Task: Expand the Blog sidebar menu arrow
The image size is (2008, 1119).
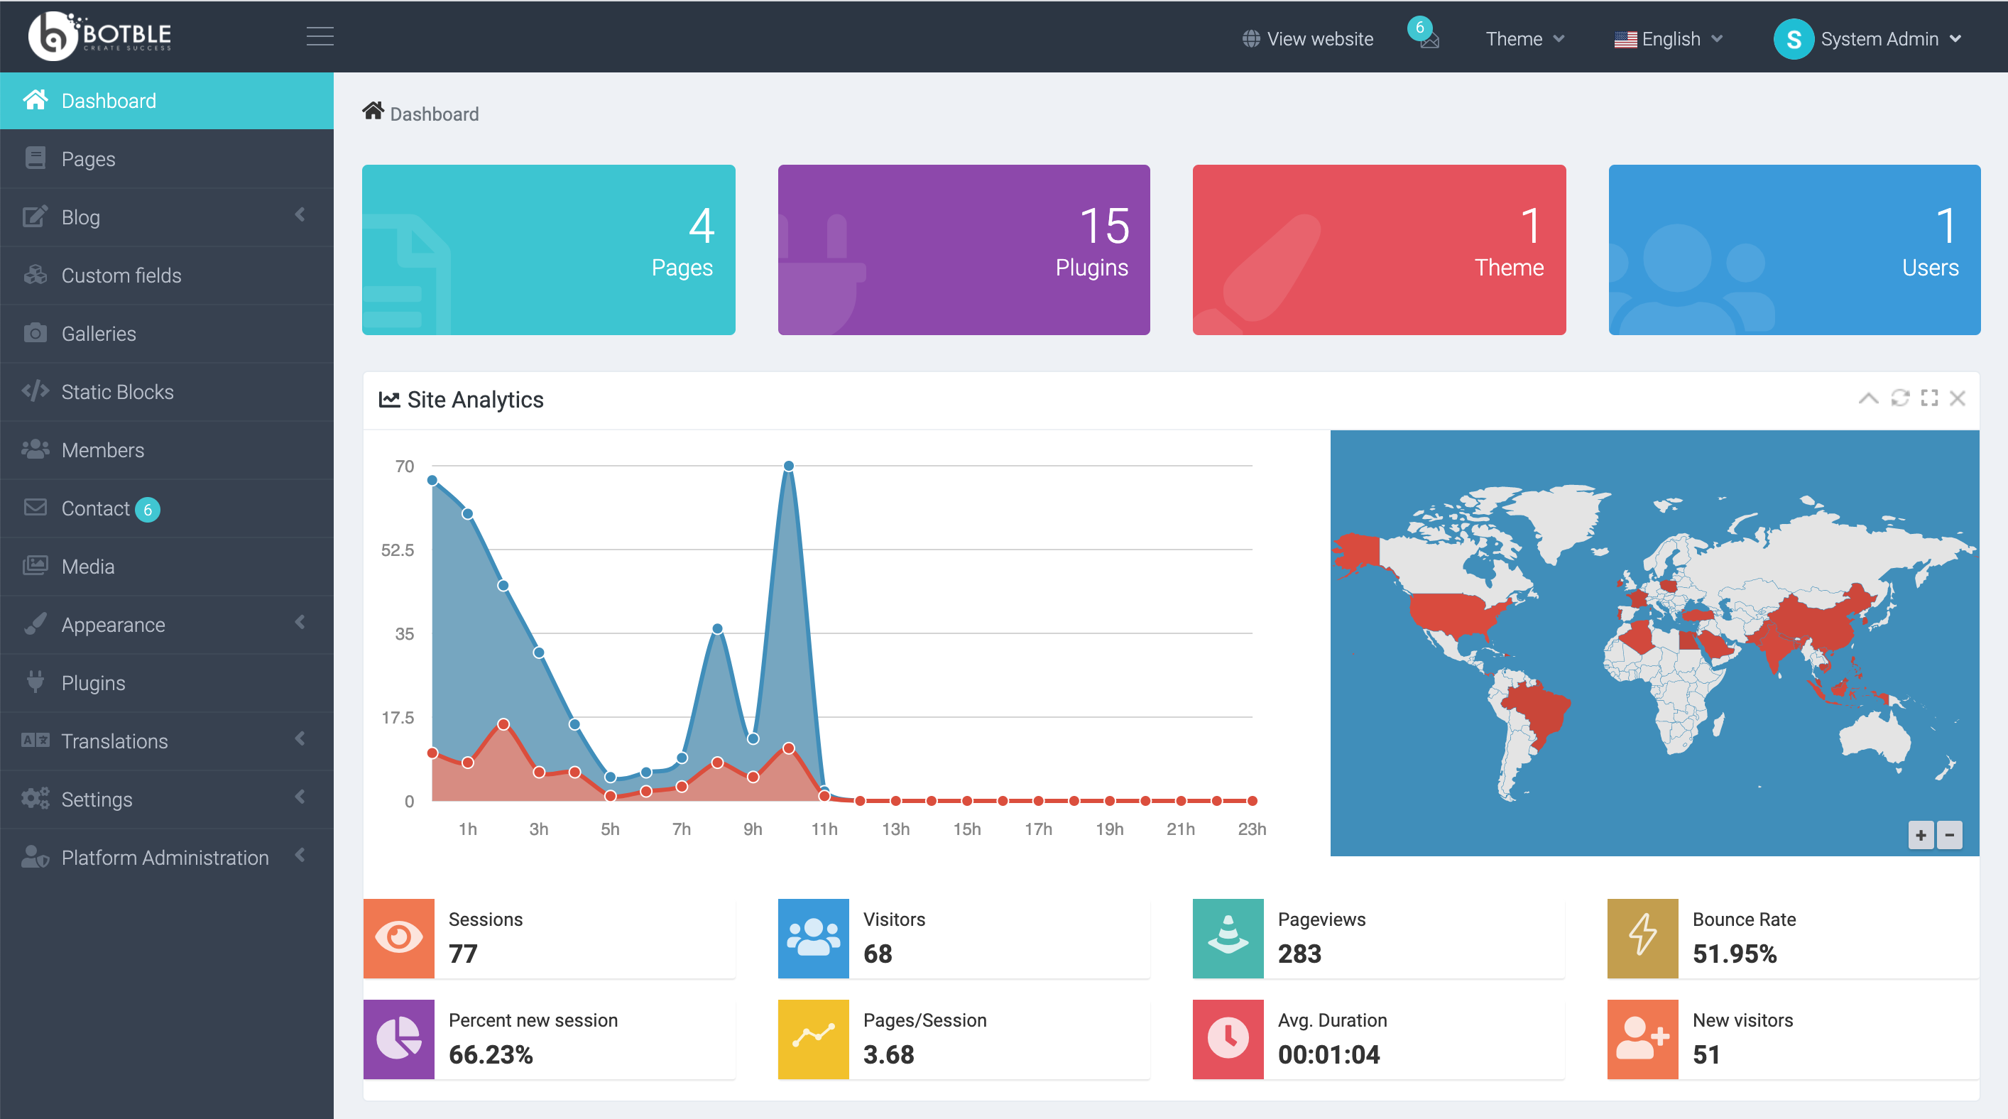Action: tap(300, 215)
